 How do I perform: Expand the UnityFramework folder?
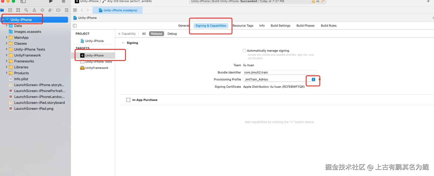[6, 55]
